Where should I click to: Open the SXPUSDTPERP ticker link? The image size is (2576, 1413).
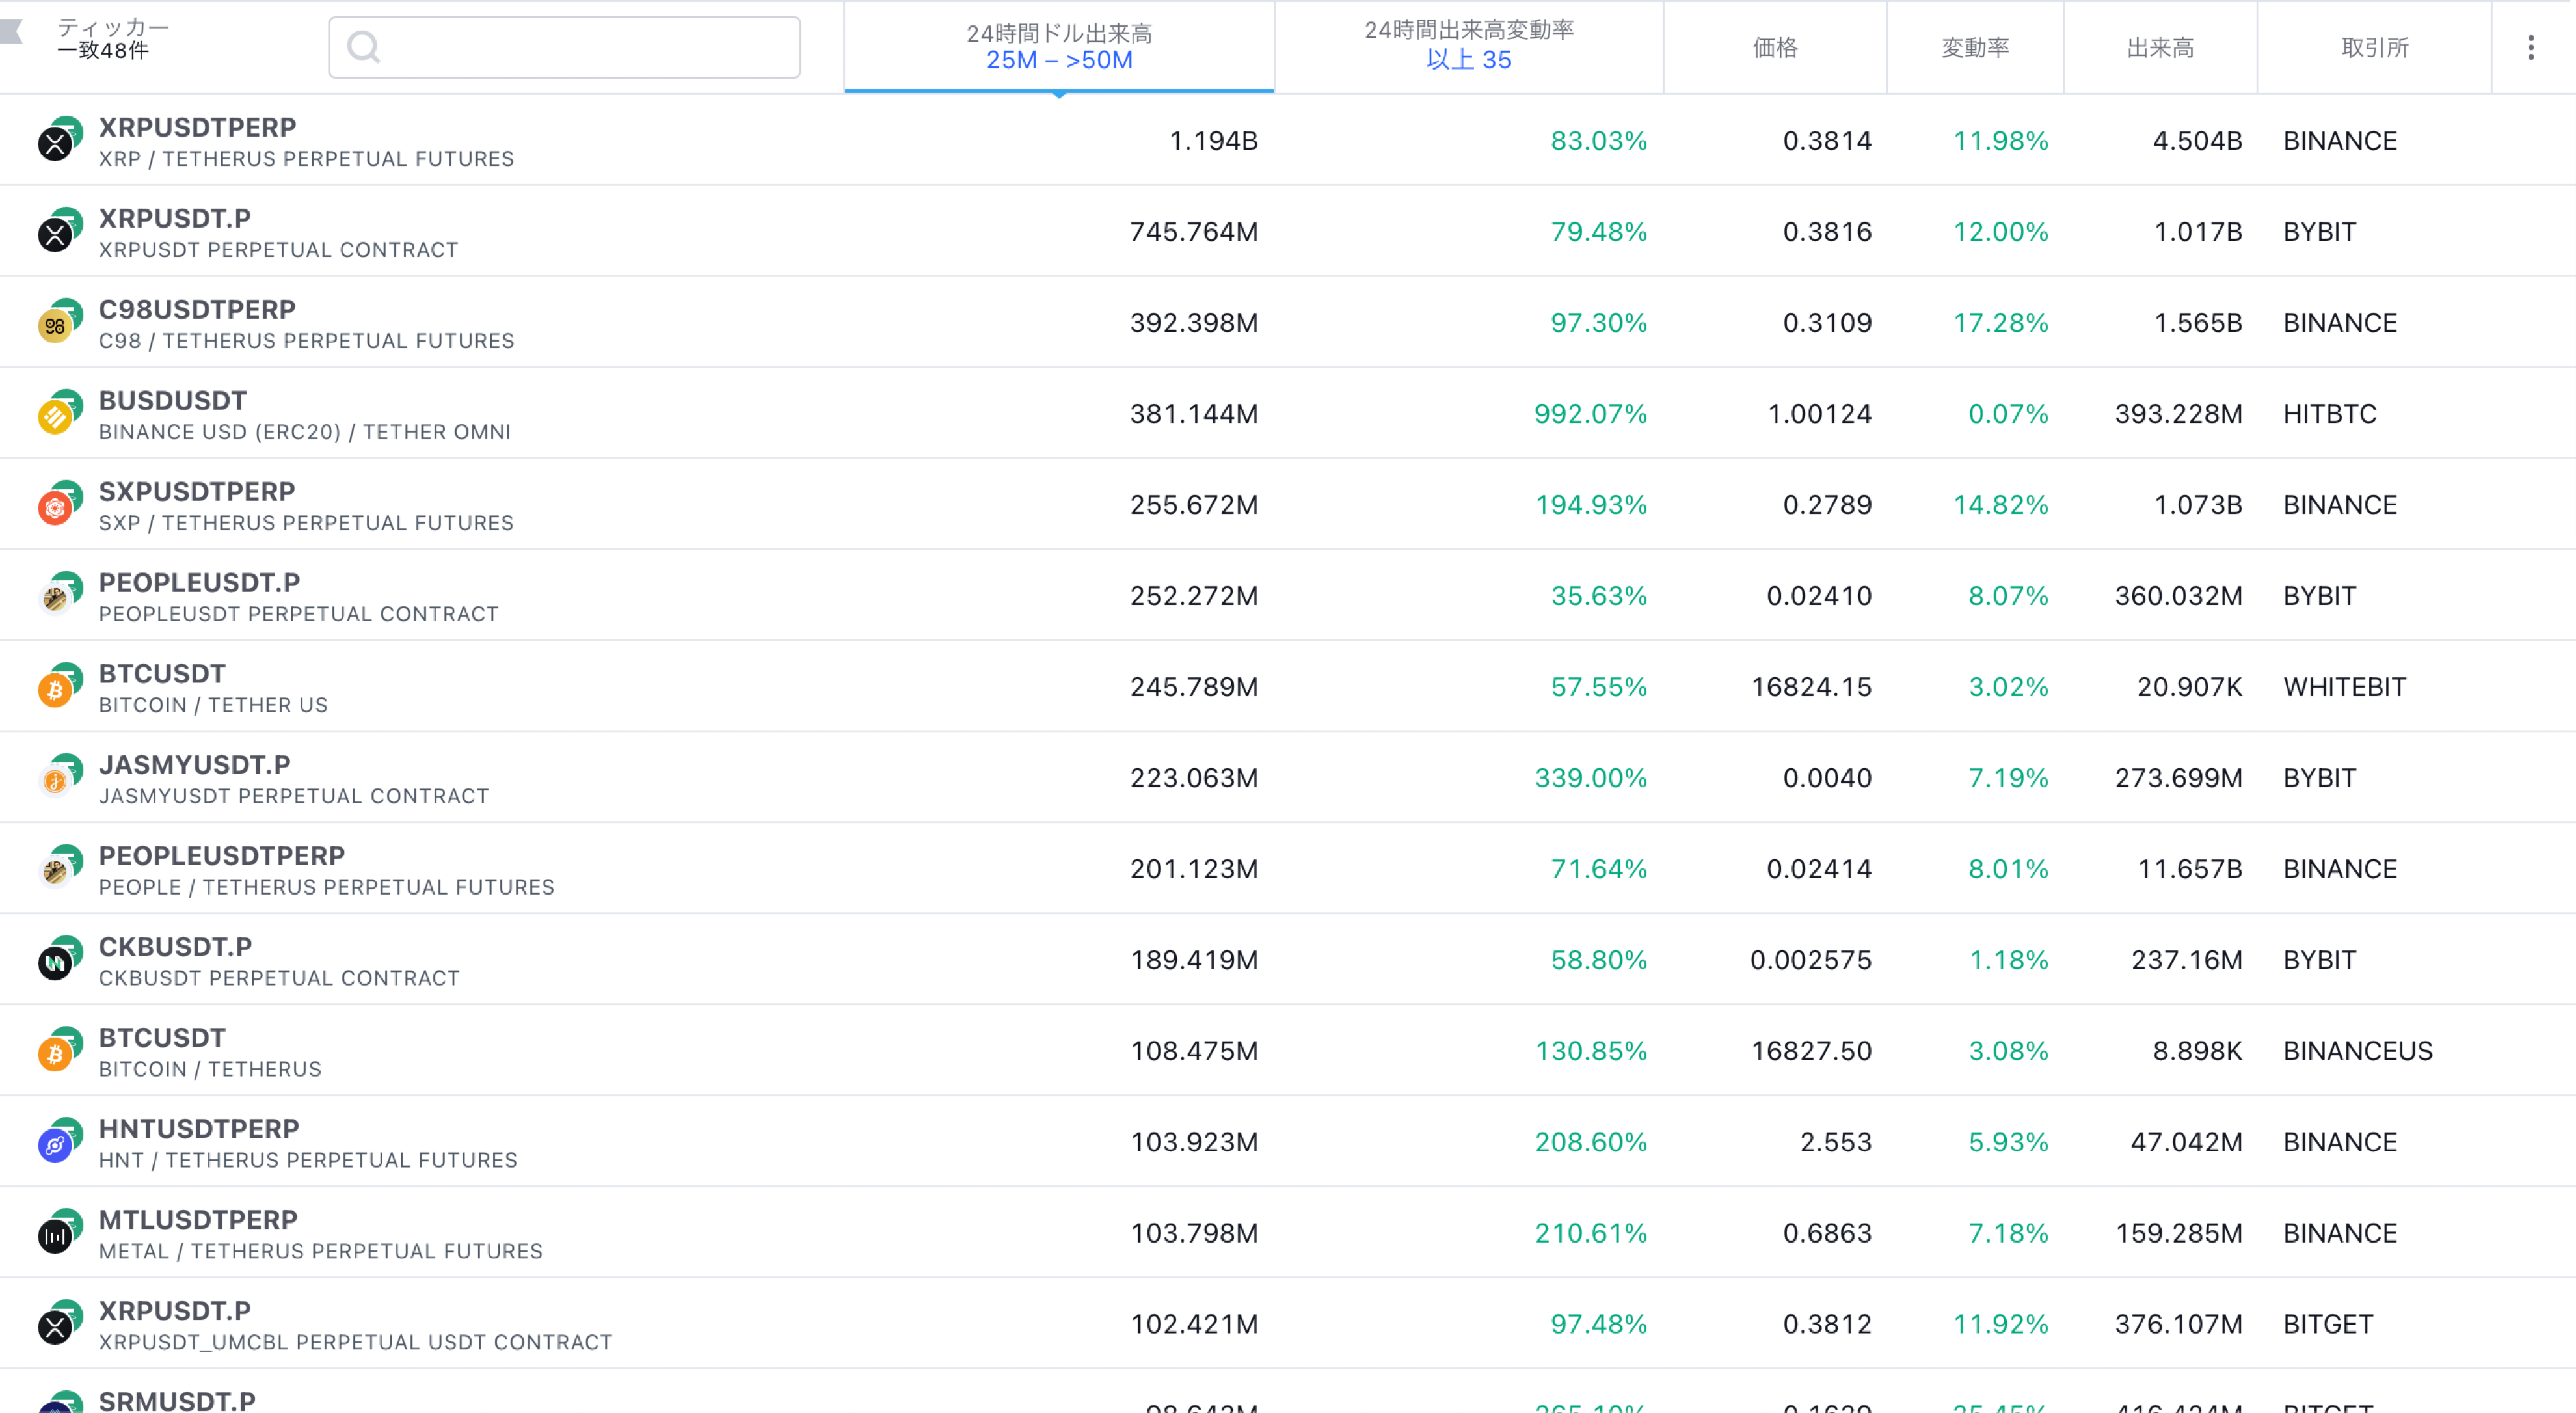tap(197, 491)
